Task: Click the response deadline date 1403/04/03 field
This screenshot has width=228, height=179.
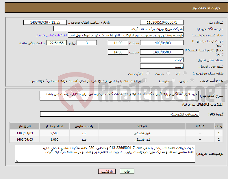Action: (x=162, y=43)
